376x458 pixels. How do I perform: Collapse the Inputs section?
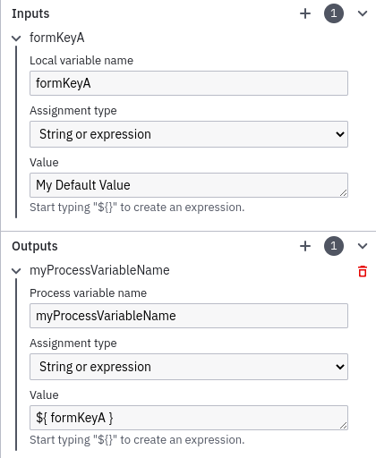point(363,13)
